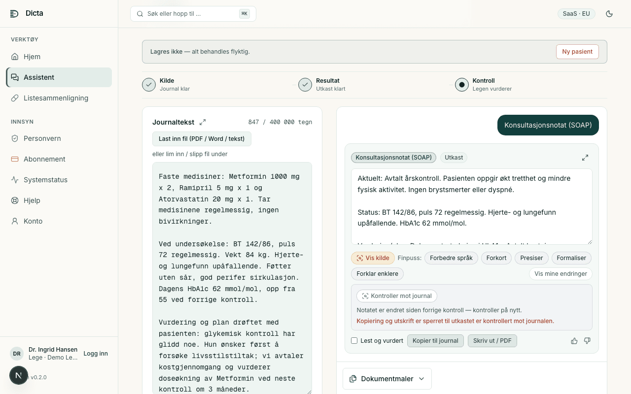Open Hjelp in the sidebar
Viewport: 631px width, 394px height.
(x=59, y=200)
